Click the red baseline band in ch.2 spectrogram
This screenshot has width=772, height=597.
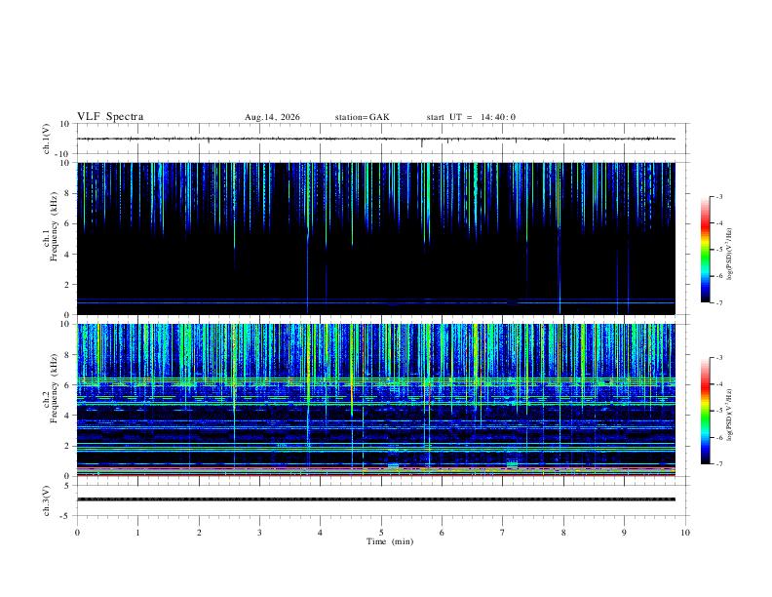pos(375,475)
